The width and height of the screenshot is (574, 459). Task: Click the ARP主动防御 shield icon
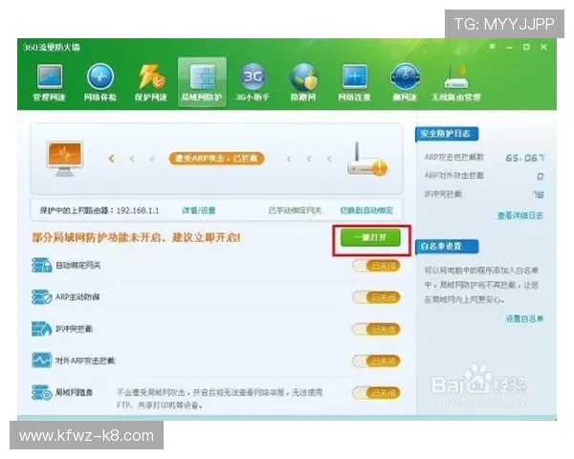click(x=41, y=296)
